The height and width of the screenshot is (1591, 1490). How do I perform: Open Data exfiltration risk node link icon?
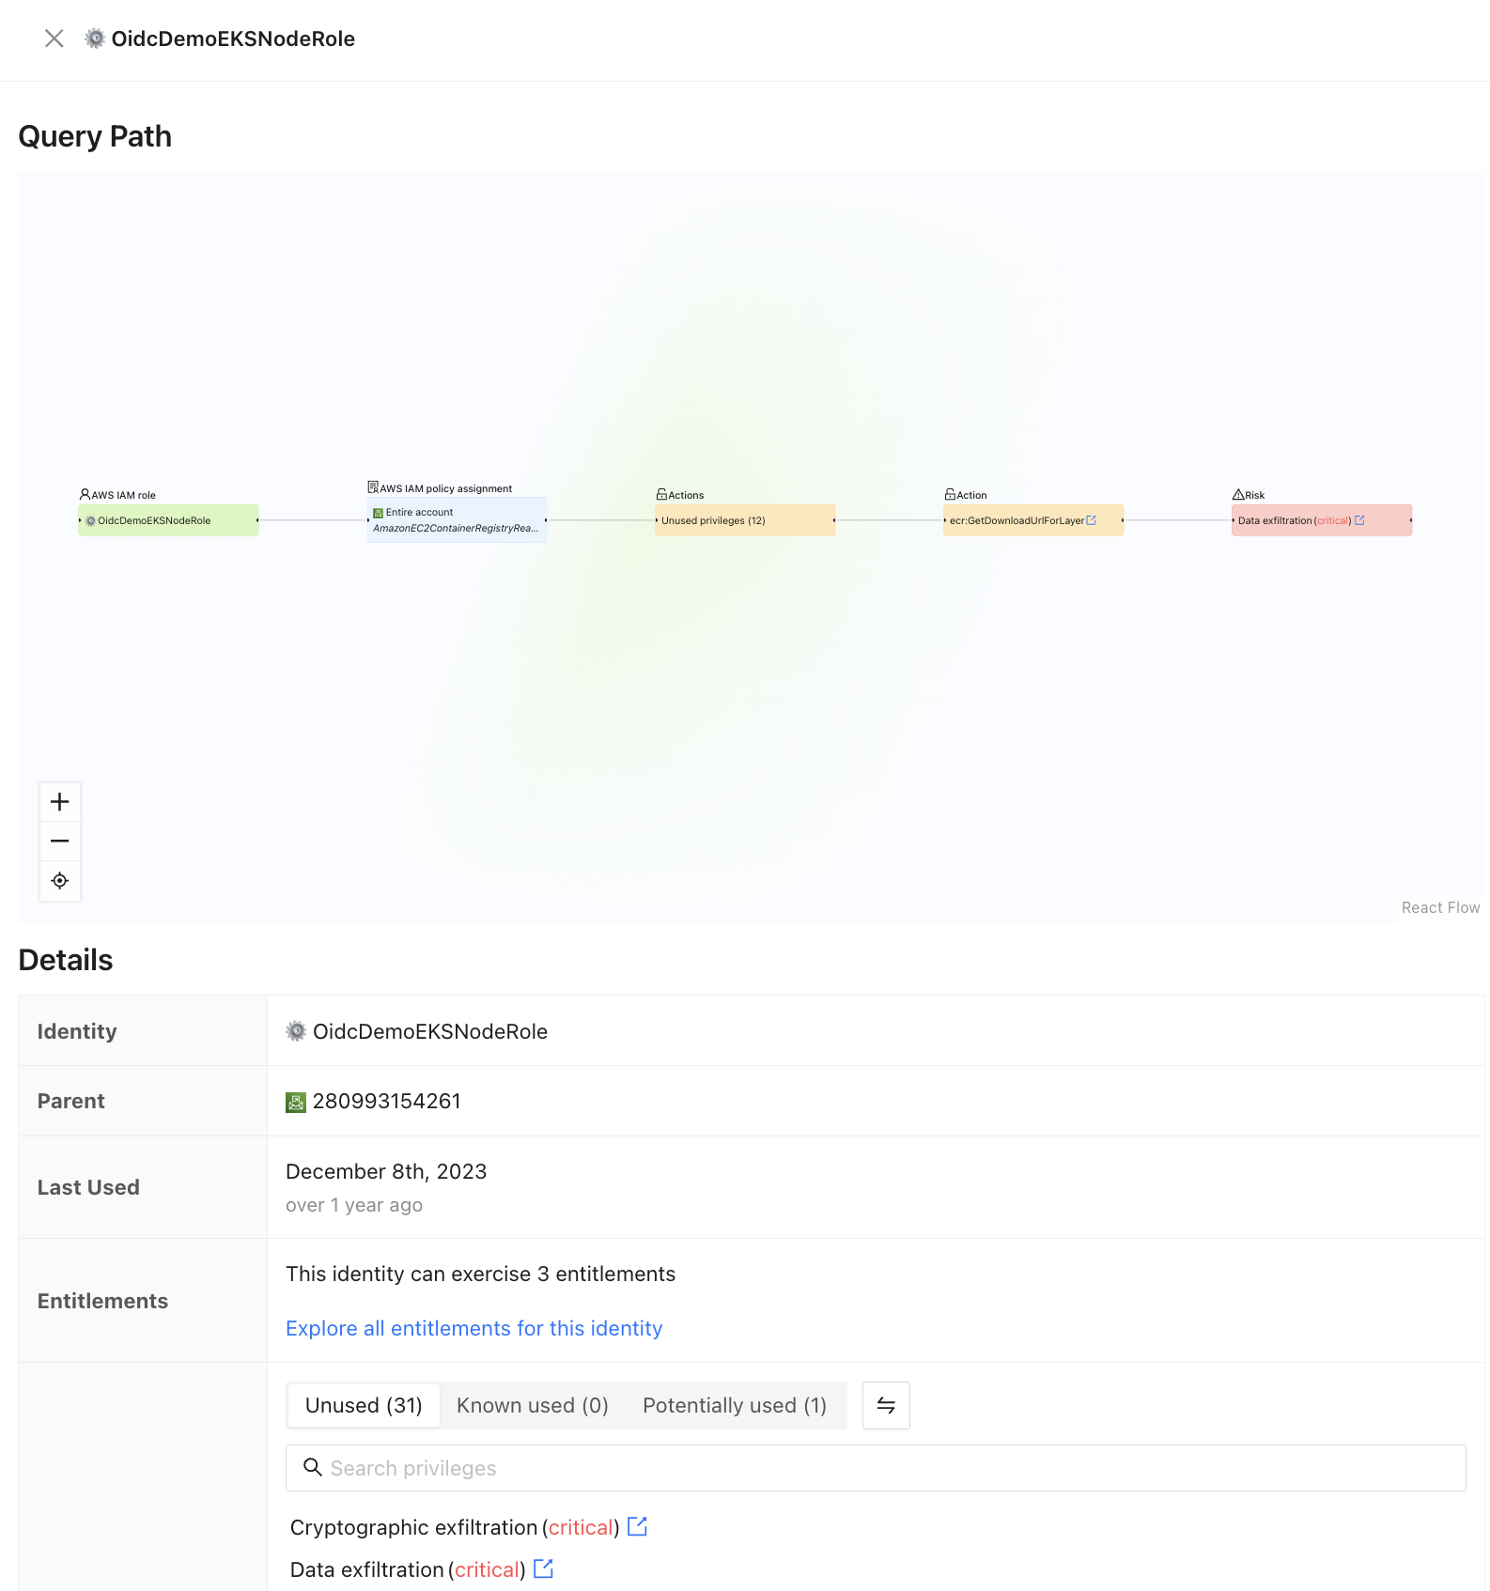click(1359, 520)
